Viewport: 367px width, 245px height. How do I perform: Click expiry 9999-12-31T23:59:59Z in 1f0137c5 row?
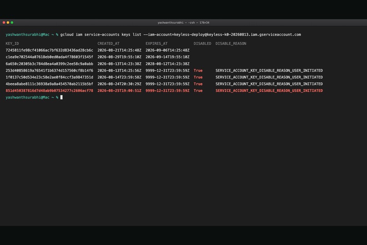pyautogui.click(x=168, y=77)
